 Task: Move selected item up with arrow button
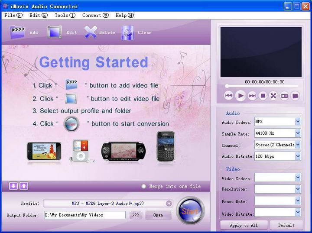tap(24, 186)
